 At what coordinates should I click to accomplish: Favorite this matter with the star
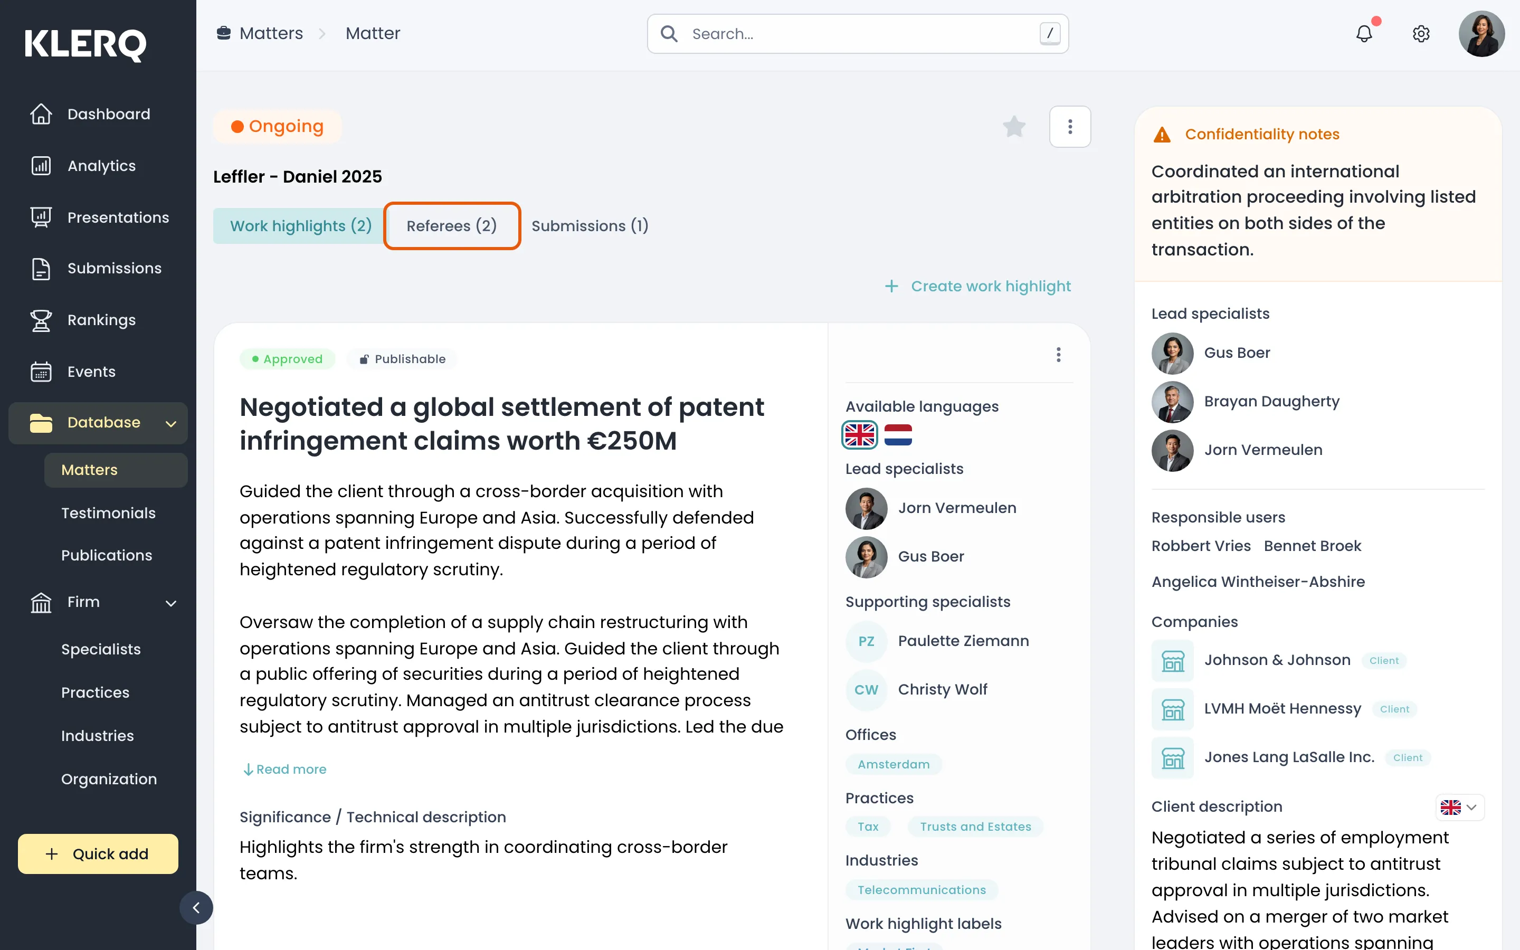[x=1014, y=126]
